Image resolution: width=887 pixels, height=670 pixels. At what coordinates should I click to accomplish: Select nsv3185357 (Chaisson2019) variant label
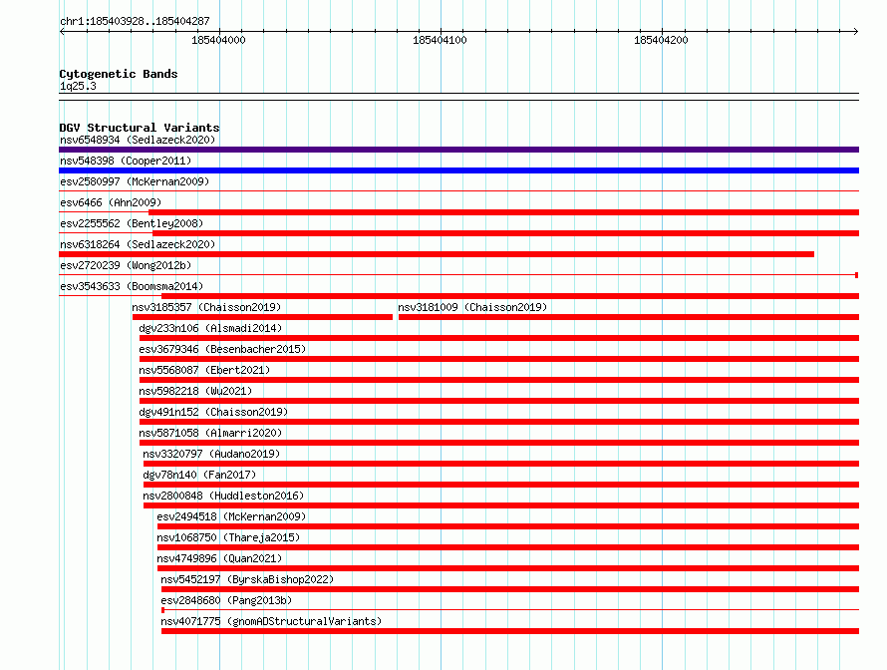[x=206, y=307]
